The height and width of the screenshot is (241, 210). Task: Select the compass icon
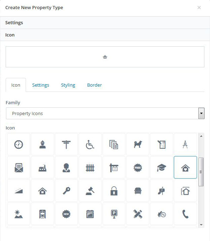[19, 144]
